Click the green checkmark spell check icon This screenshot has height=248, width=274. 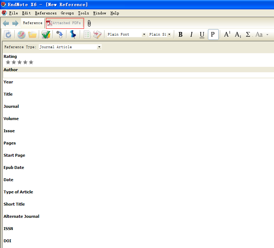tap(46, 35)
